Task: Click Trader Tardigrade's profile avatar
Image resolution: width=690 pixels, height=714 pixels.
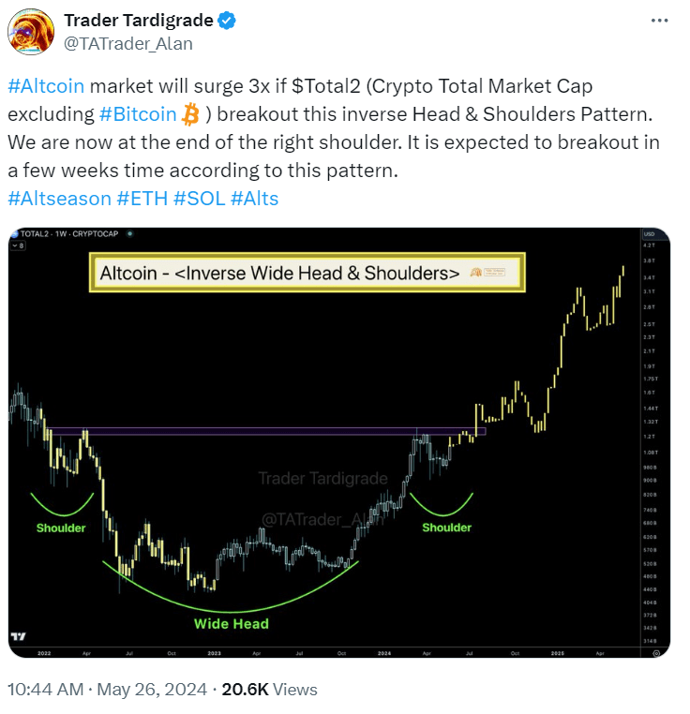Action: (31, 32)
